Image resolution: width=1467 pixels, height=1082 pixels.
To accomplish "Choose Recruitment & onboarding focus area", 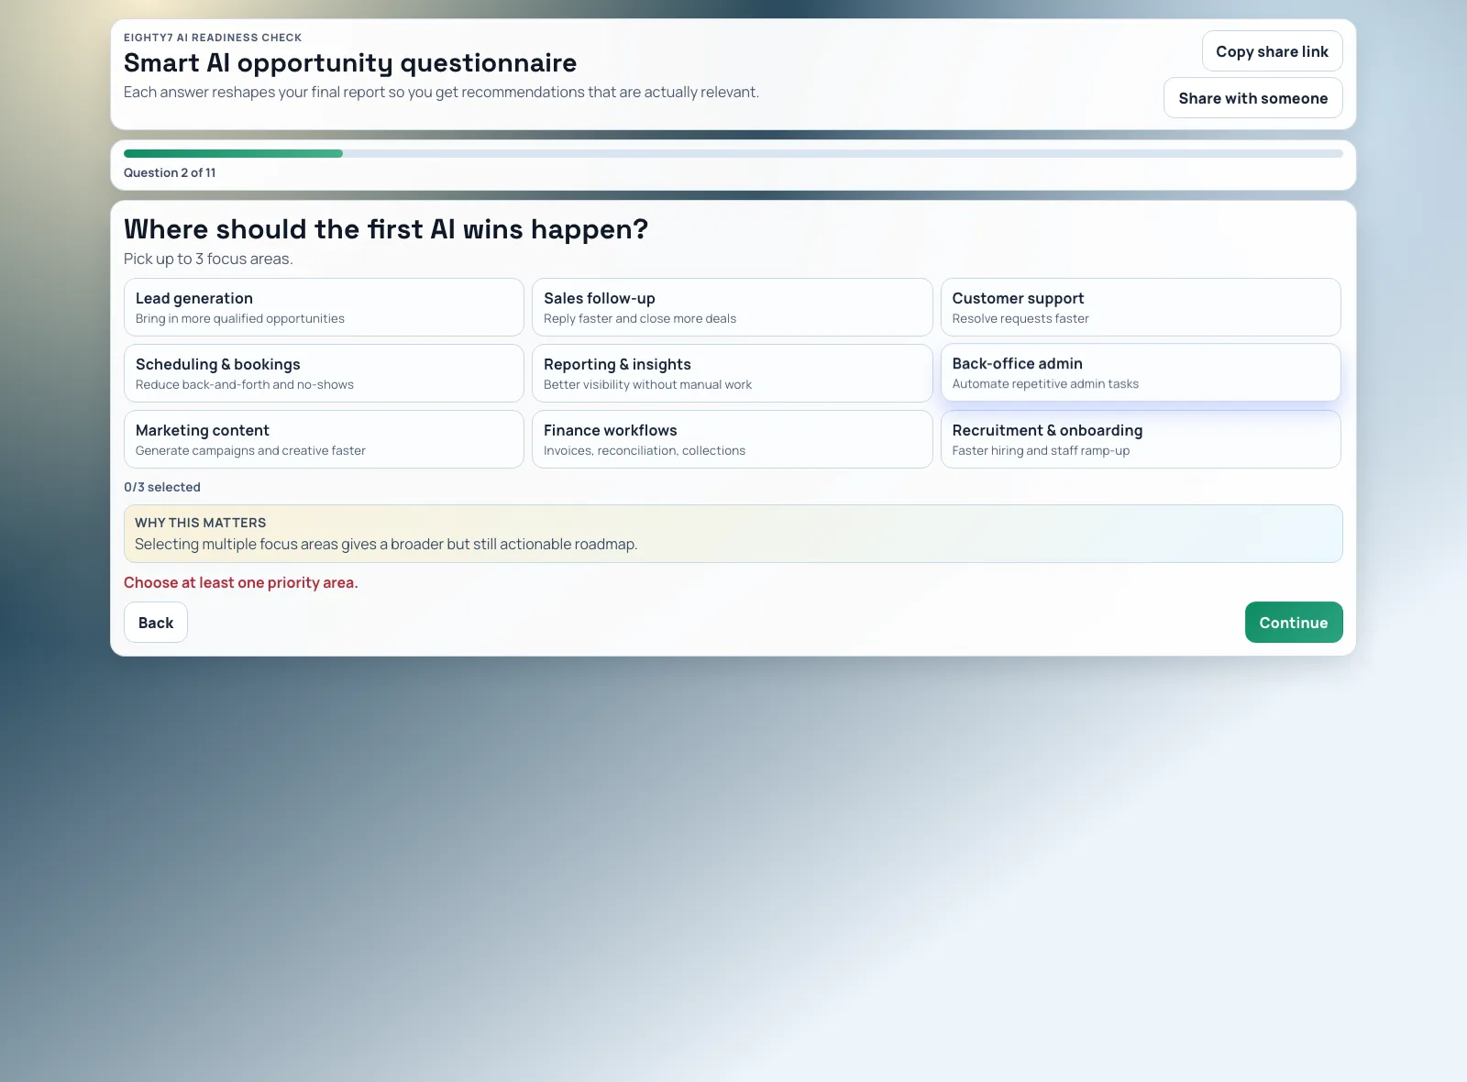I will tap(1140, 439).
